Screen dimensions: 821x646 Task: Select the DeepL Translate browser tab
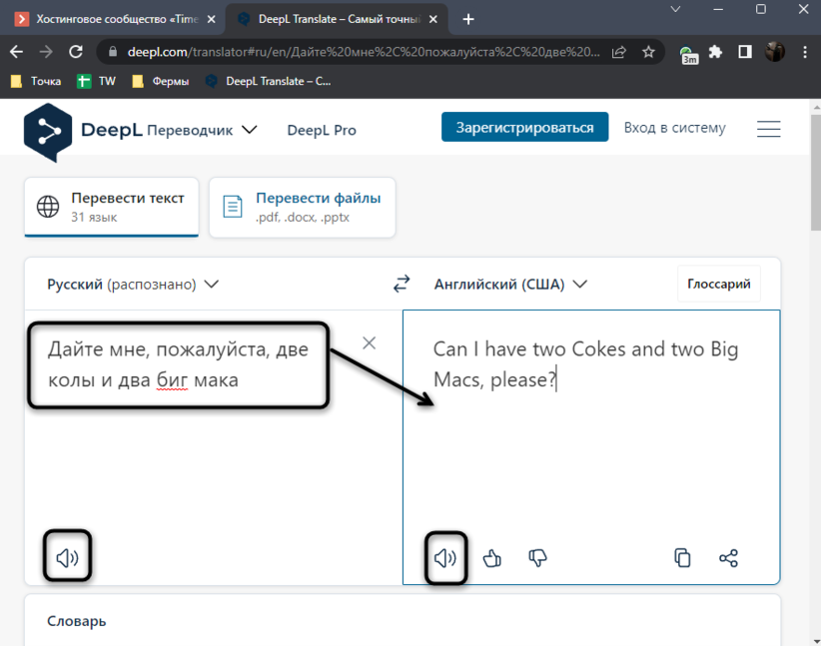pos(338,19)
